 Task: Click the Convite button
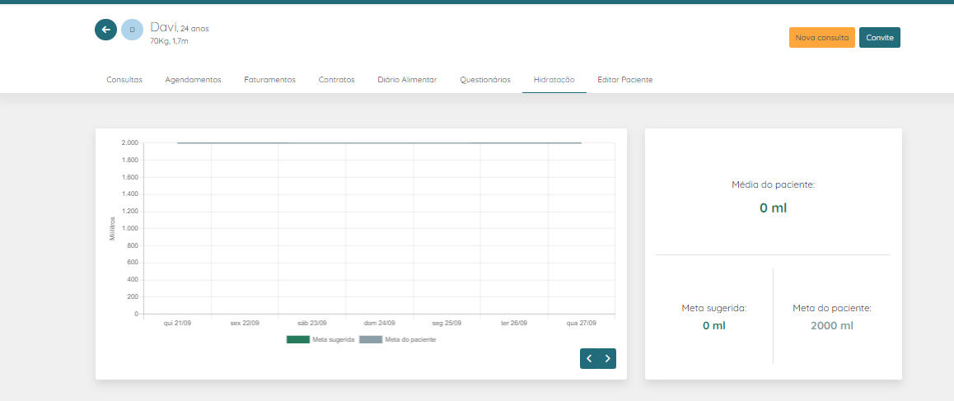(880, 37)
